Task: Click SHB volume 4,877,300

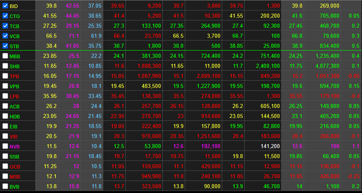Action: (x=327, y=66)
